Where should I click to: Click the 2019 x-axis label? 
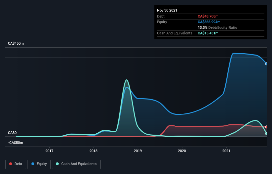(x=138, y=151)
